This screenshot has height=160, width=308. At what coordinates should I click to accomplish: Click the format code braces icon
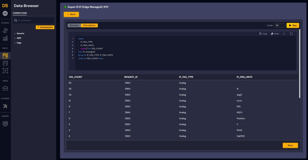coord(284,34)
